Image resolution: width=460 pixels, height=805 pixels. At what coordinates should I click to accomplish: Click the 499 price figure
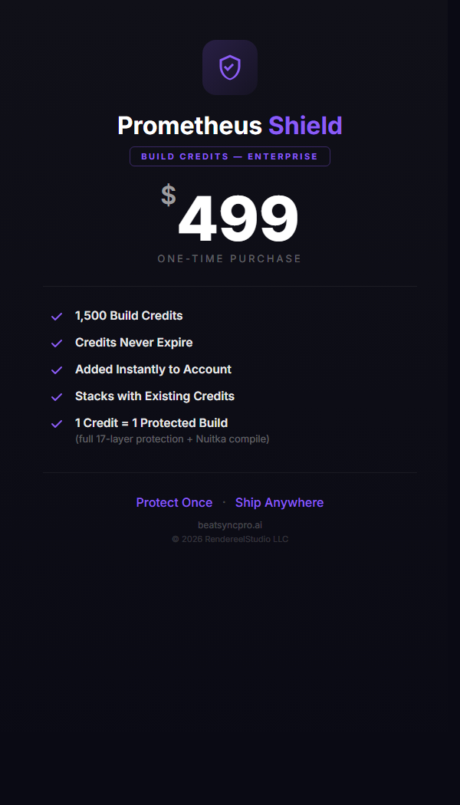click(x=238, y=219)
